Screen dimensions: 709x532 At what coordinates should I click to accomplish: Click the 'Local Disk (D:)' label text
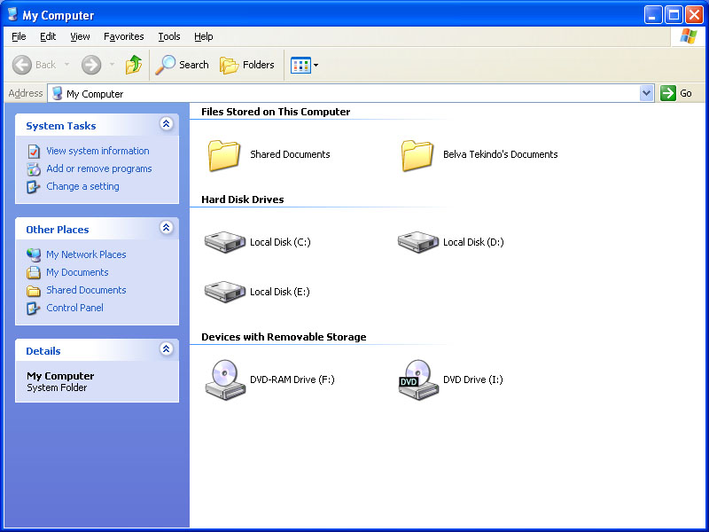[x=473, y=242]
